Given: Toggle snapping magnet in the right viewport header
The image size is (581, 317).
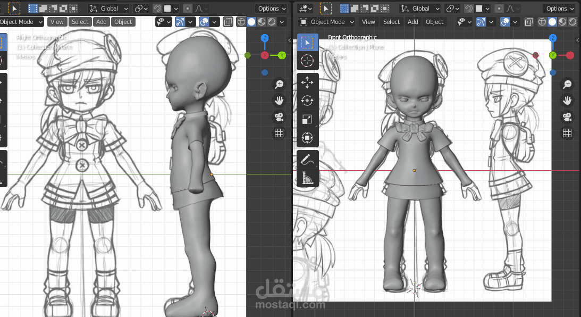Looking at the screenshot, I should coord(469,8).
